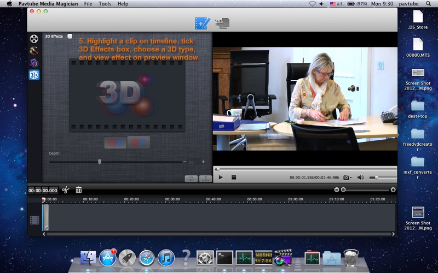Open the timeline edit mode icon
Viewport: 438px width, 273px height.
202,23
